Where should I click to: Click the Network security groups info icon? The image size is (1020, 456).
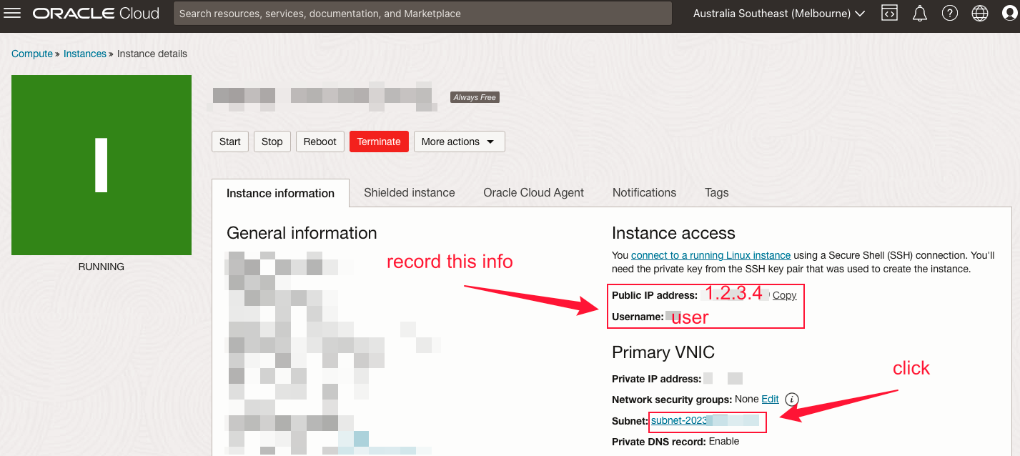point(791,400)
